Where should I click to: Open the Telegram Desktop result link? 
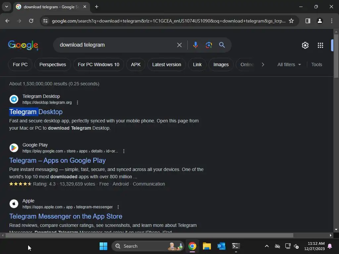(x=36, y=112)
